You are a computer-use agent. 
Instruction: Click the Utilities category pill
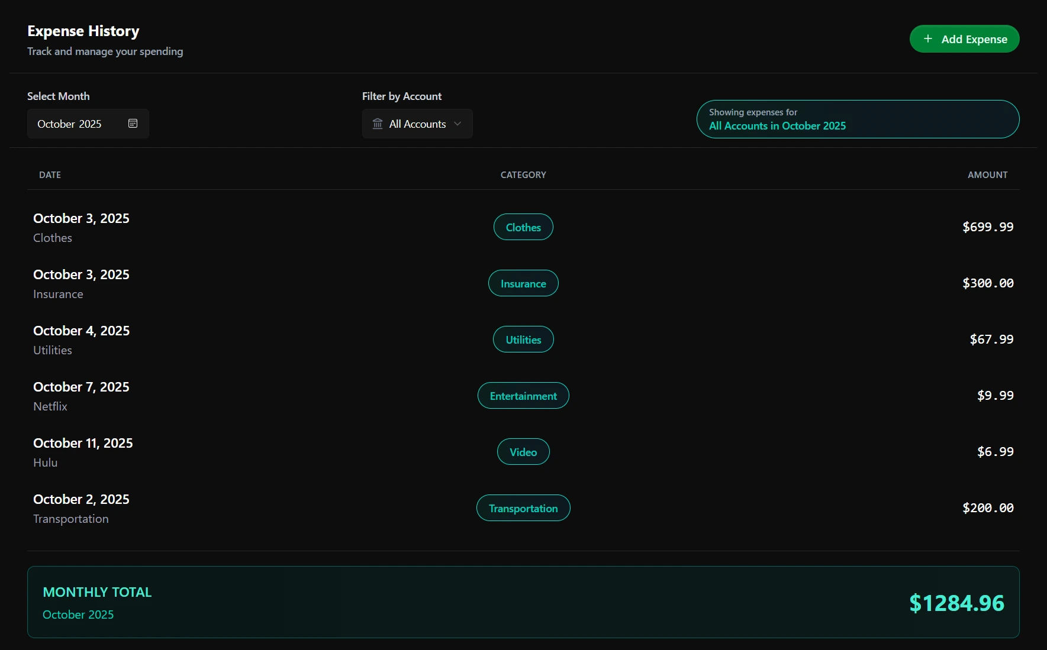523,339
